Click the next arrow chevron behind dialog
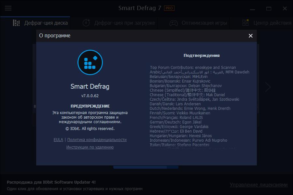Screen dimensions: 293x195 268,87
